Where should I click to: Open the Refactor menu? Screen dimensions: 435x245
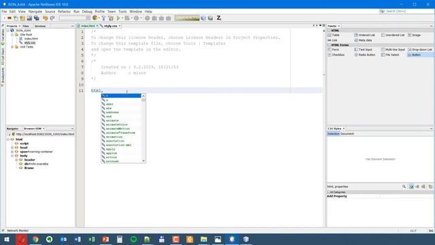pyautogui.click(x=64, y=12)
